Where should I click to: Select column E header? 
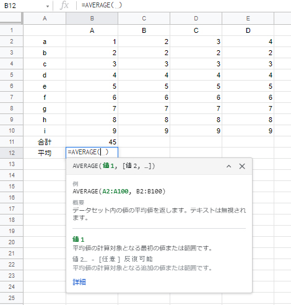tap(248, 19)
